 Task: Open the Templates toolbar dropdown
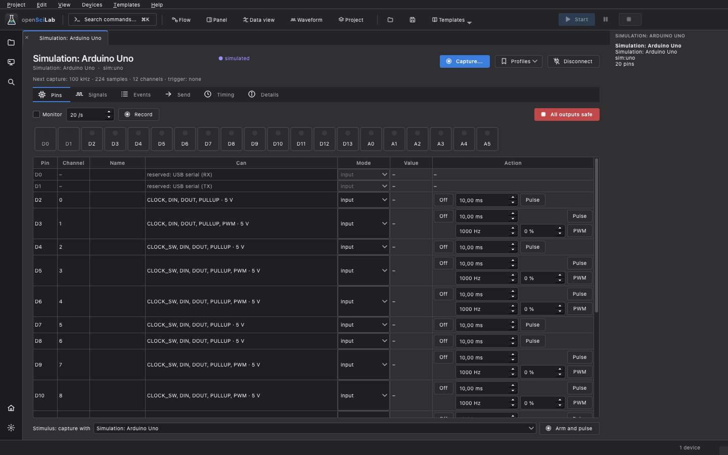tap(451, 20)
